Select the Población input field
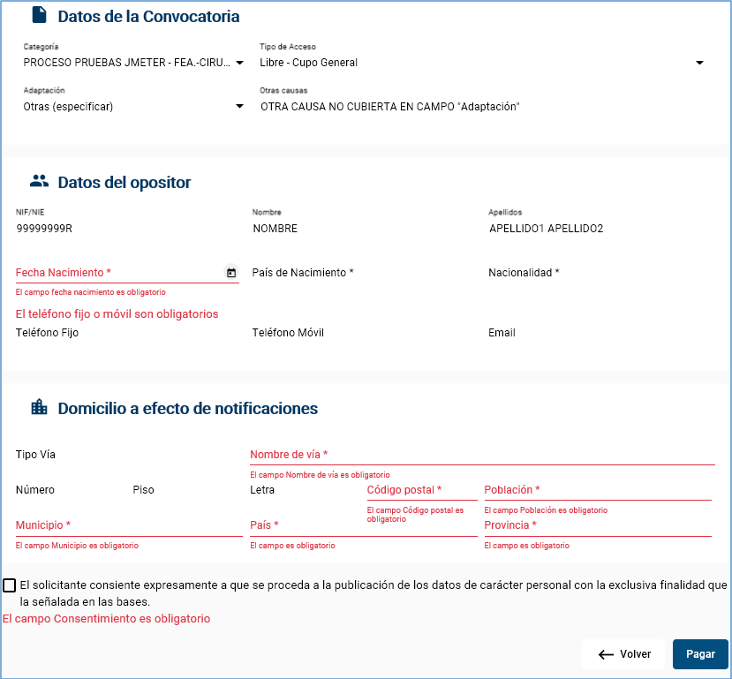 [597, 490]
